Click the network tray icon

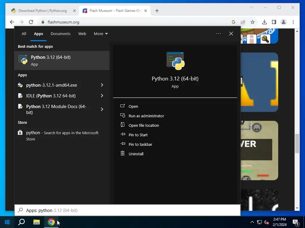tap(259, 222)
